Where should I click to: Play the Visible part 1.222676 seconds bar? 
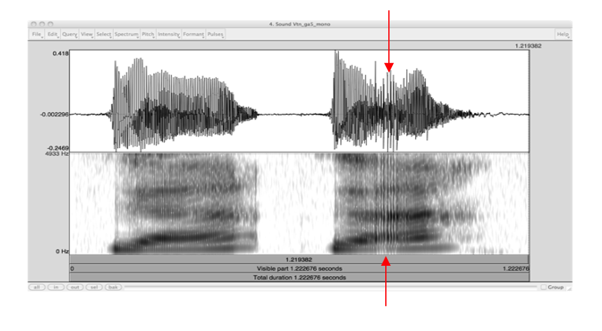click(x=299, y=268)
